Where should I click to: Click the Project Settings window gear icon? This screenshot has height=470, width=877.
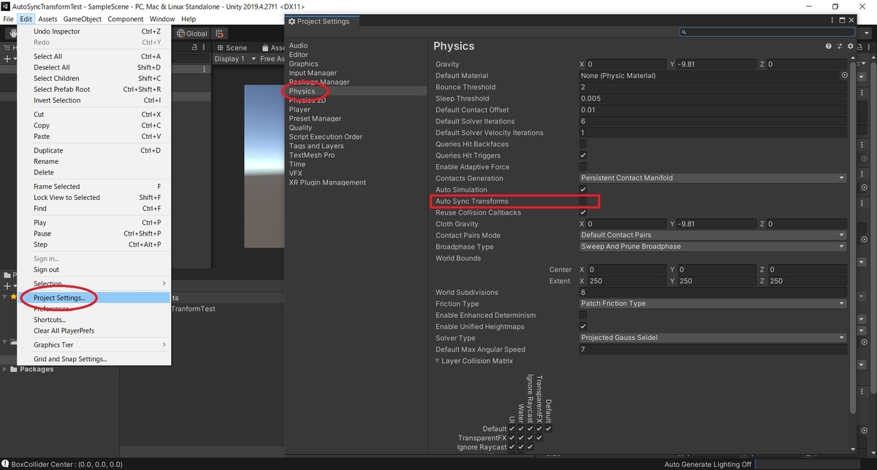tap(293, 21)
